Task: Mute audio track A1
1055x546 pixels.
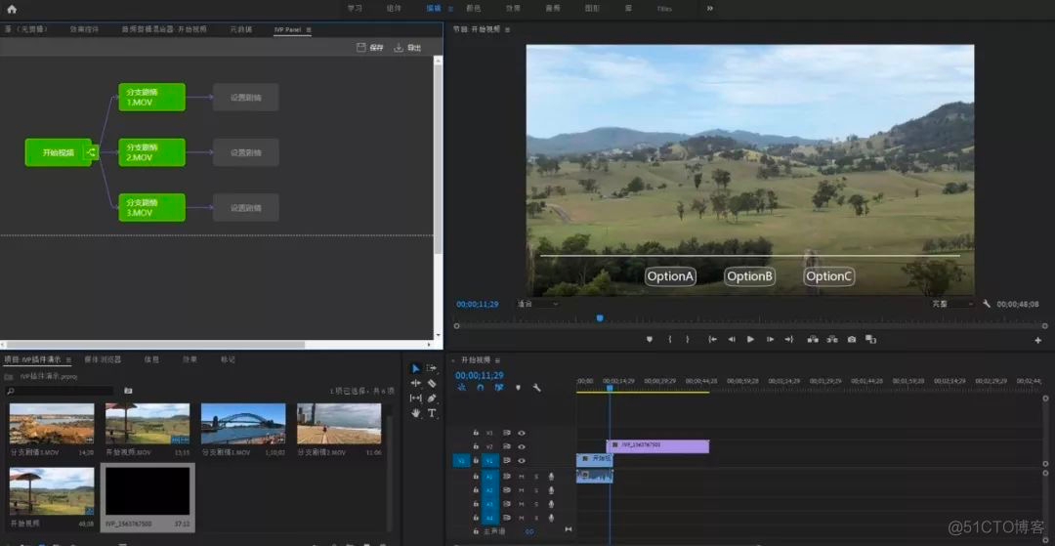Action: point(522,476)
